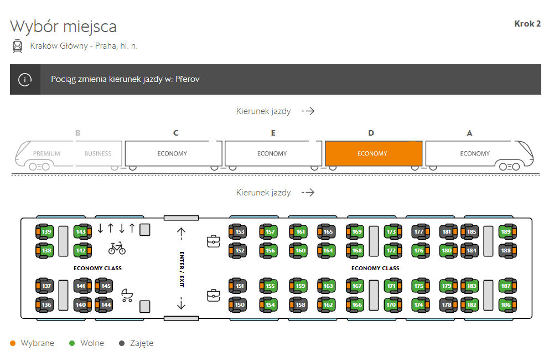Pick seat 163
The image size is (549, 351).
(327, 286)
